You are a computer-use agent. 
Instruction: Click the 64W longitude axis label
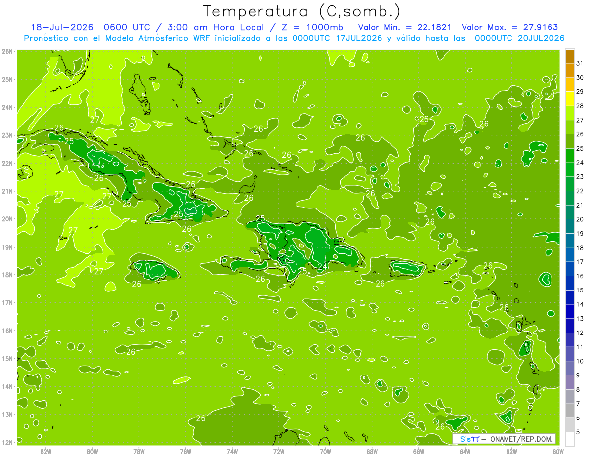(x=465, y=451)
